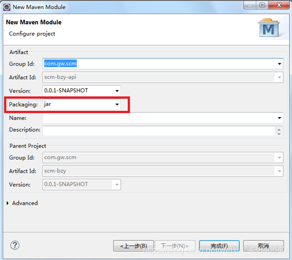Click the Configure project subtitle text
The height and width of the screenshot is (260, 292).
[32, 34]
